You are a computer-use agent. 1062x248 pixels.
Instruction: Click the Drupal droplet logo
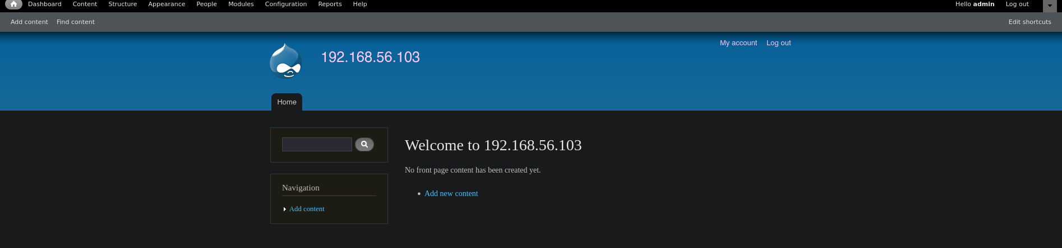286,60
